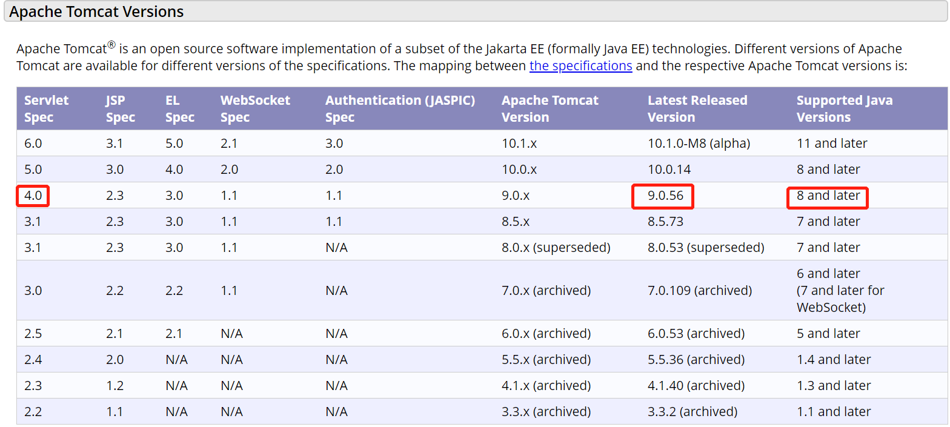950x427 pixels.
Task: Click "7 and later" in the 8.5.x row
Action: (828, 222)
